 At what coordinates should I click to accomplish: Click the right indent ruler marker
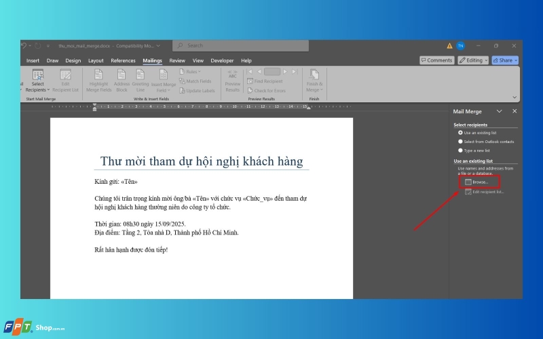click(309, 108)
